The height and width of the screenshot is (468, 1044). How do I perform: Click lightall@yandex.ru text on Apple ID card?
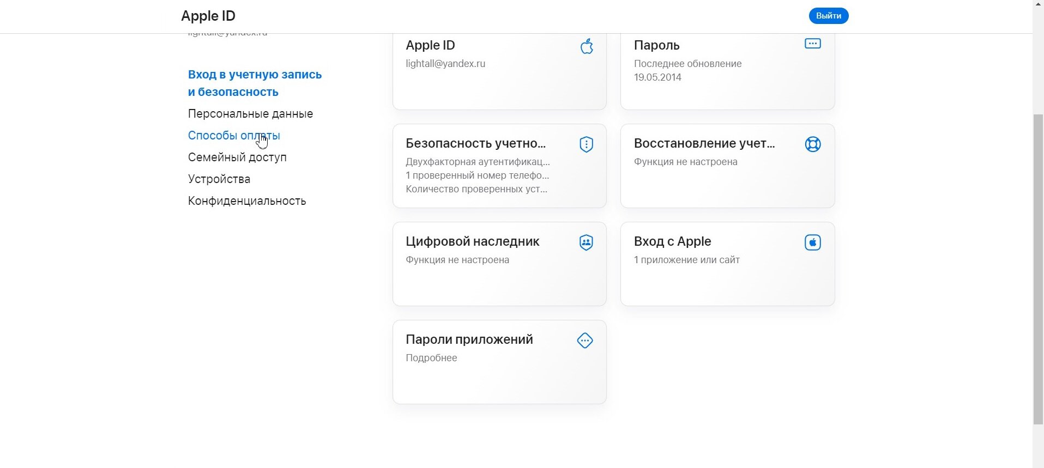click(445, 64)
